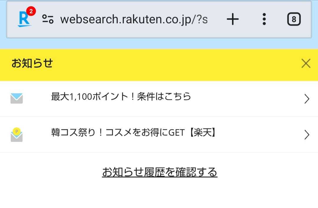Tap the blue envelope notification icon
The image size is (318, 208).
click(16, 99)
